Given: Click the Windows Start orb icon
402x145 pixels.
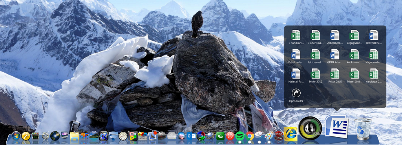Looking at the screenshot, I should pos(16,136).
